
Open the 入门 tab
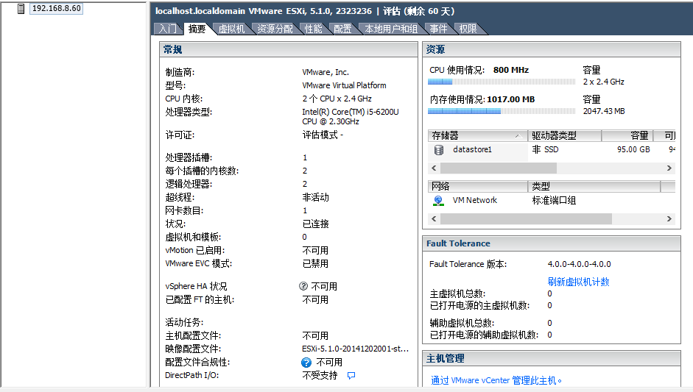point(167,29)
